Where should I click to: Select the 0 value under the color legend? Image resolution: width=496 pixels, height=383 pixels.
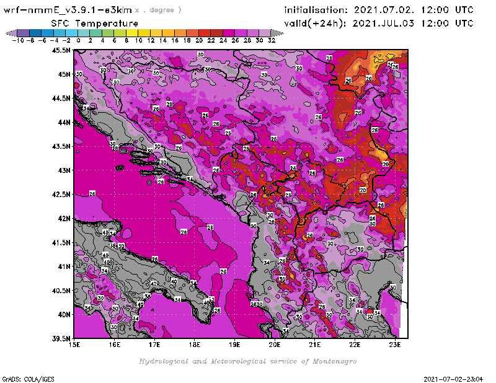pyautogui.click(x=78, y=40)
